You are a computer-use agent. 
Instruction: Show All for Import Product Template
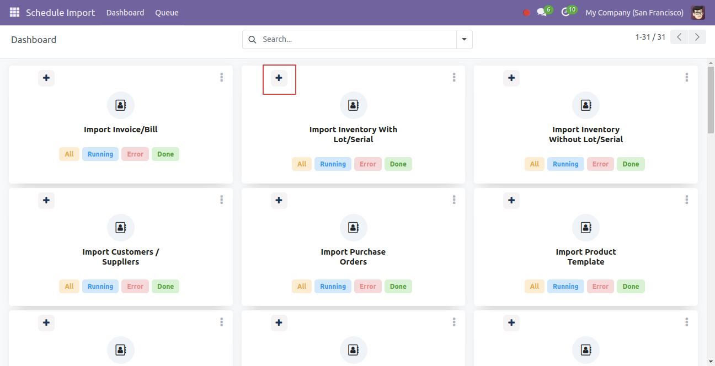point(535,287)
